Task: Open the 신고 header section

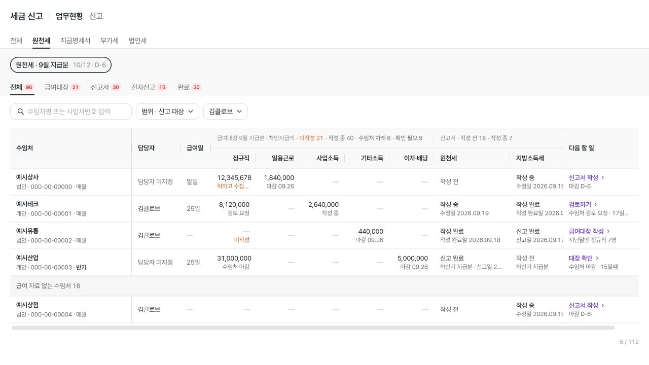Action: click(96, 16)
